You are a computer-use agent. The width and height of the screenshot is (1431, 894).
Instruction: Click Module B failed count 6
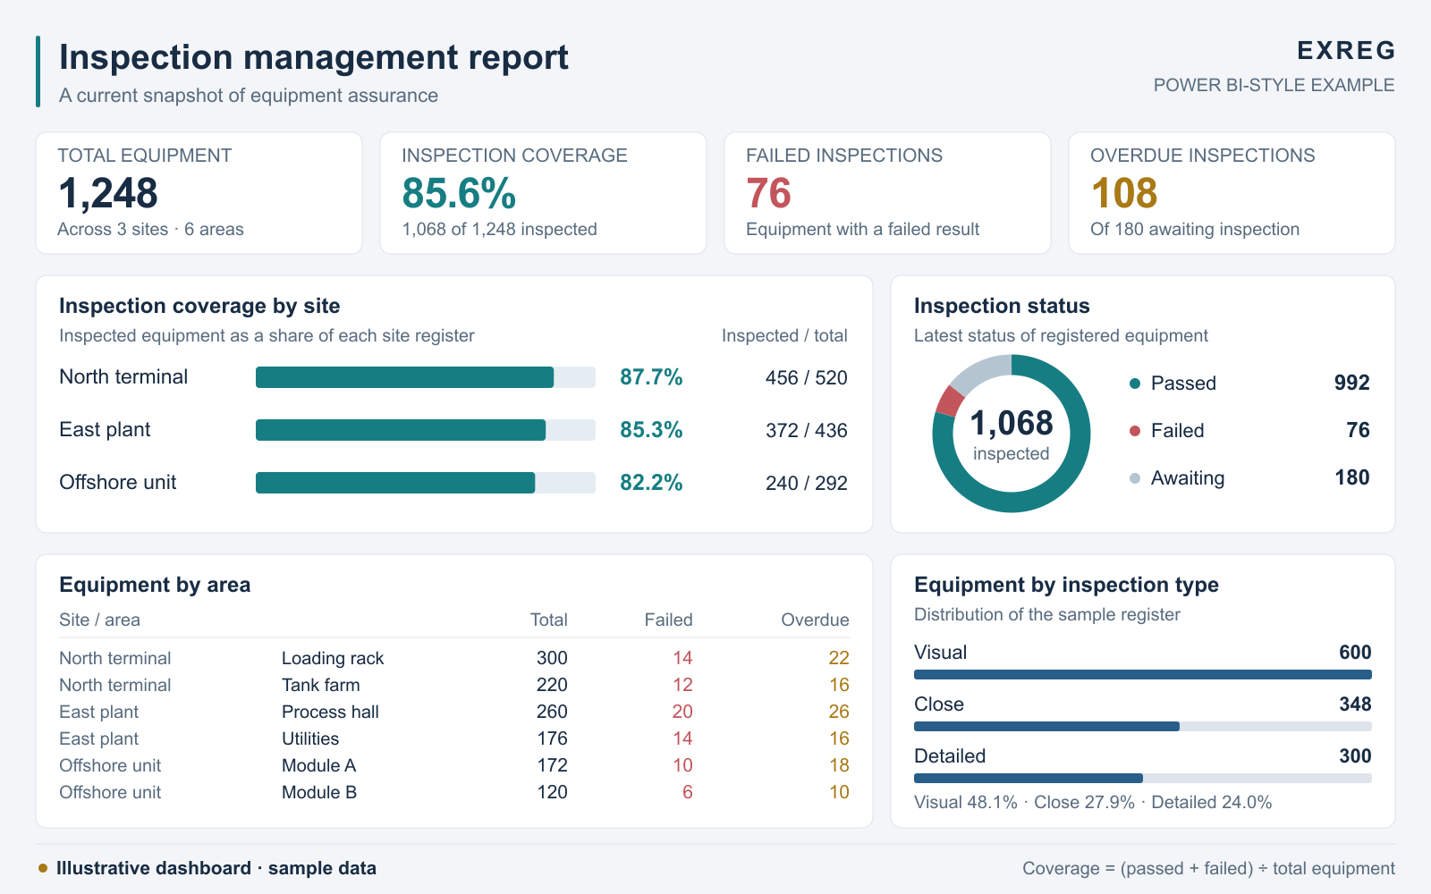pos(688,792)
